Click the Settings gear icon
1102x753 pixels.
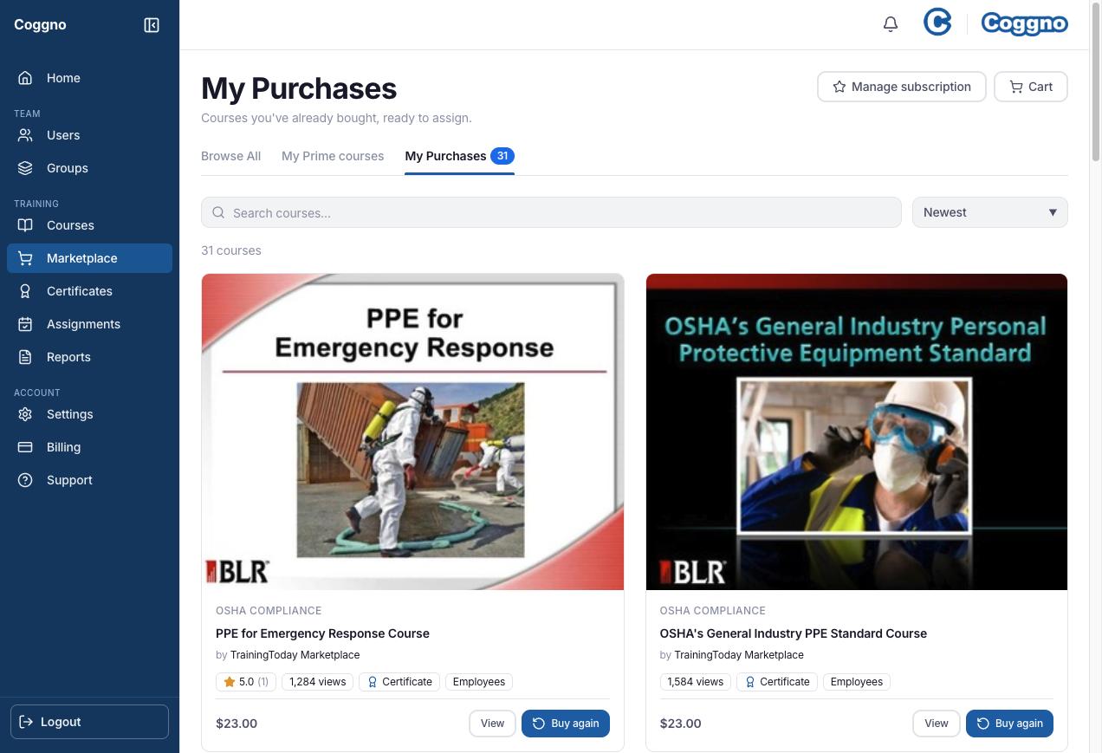coord(25,414)
